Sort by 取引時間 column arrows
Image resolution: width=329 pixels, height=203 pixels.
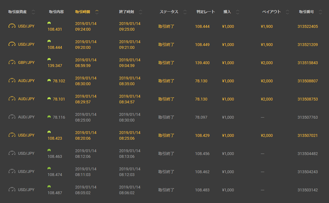click(x=97, y=12)
